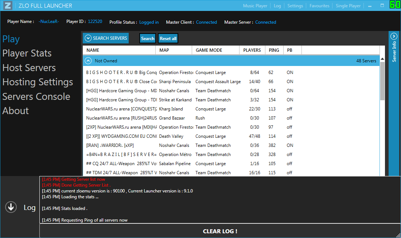This screenshot has height=238, width=401.
Task: Click the server list scroll up arrow
Action: [x=382, y=59]
